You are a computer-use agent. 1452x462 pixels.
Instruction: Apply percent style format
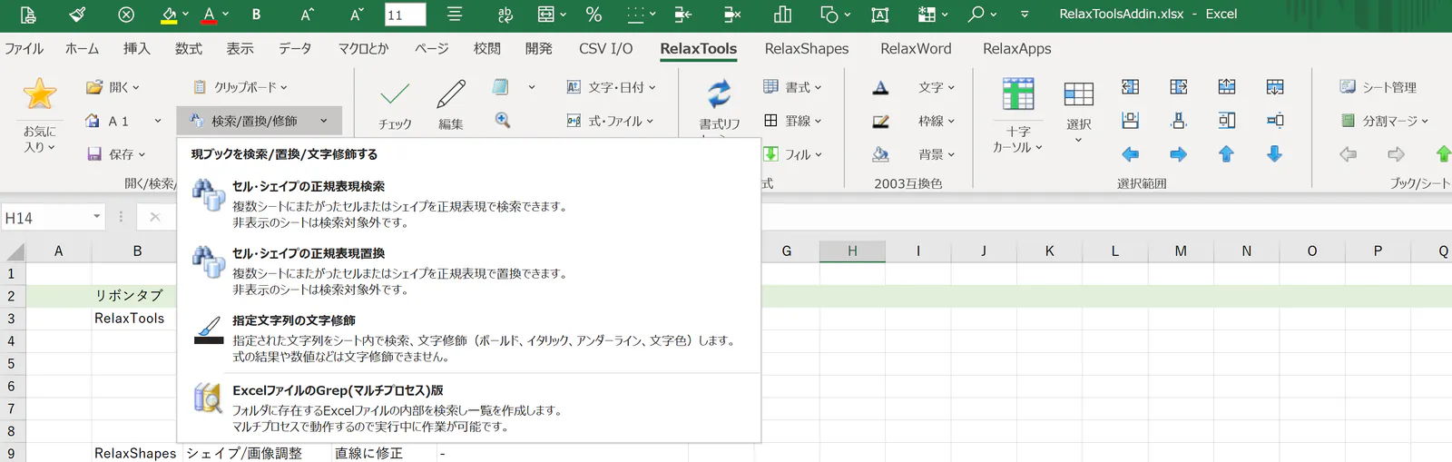(594, 15)
